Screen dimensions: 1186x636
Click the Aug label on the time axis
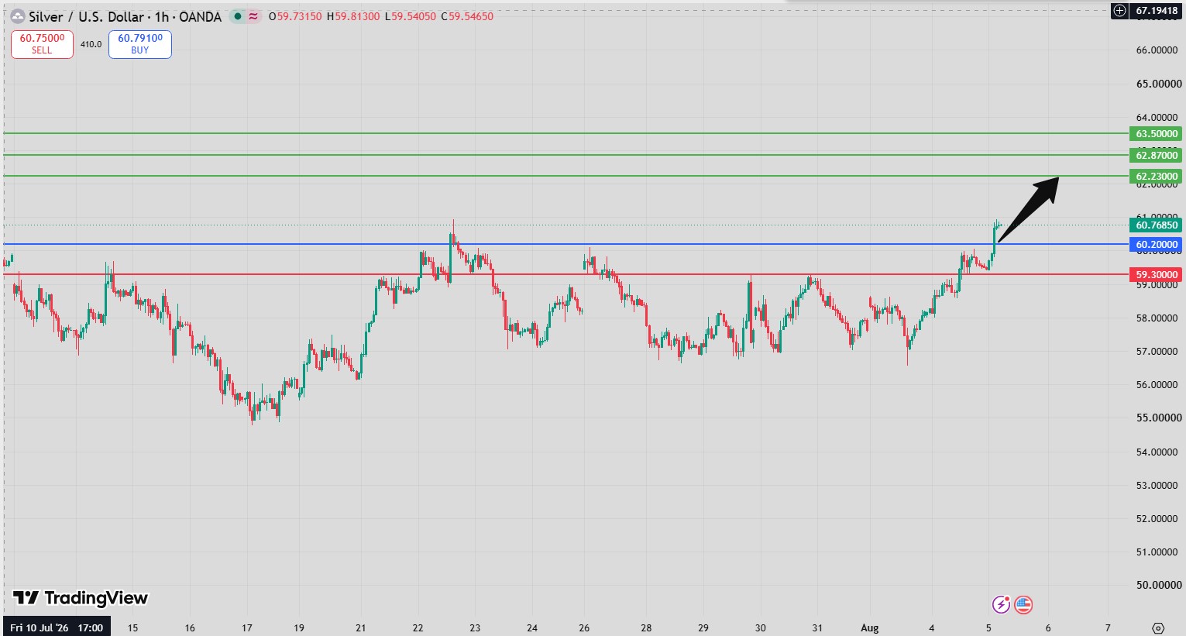click(870, 628)
